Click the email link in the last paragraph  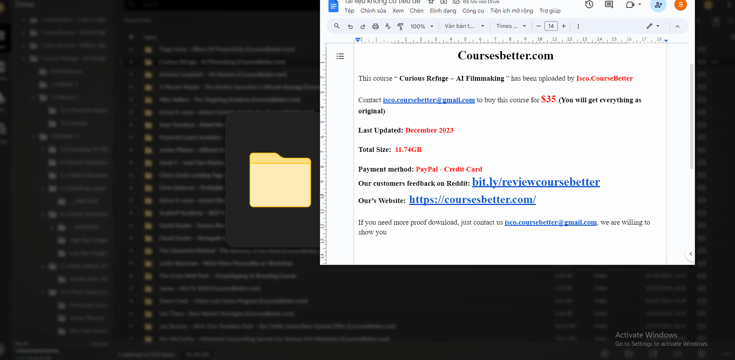coord(550,222)
